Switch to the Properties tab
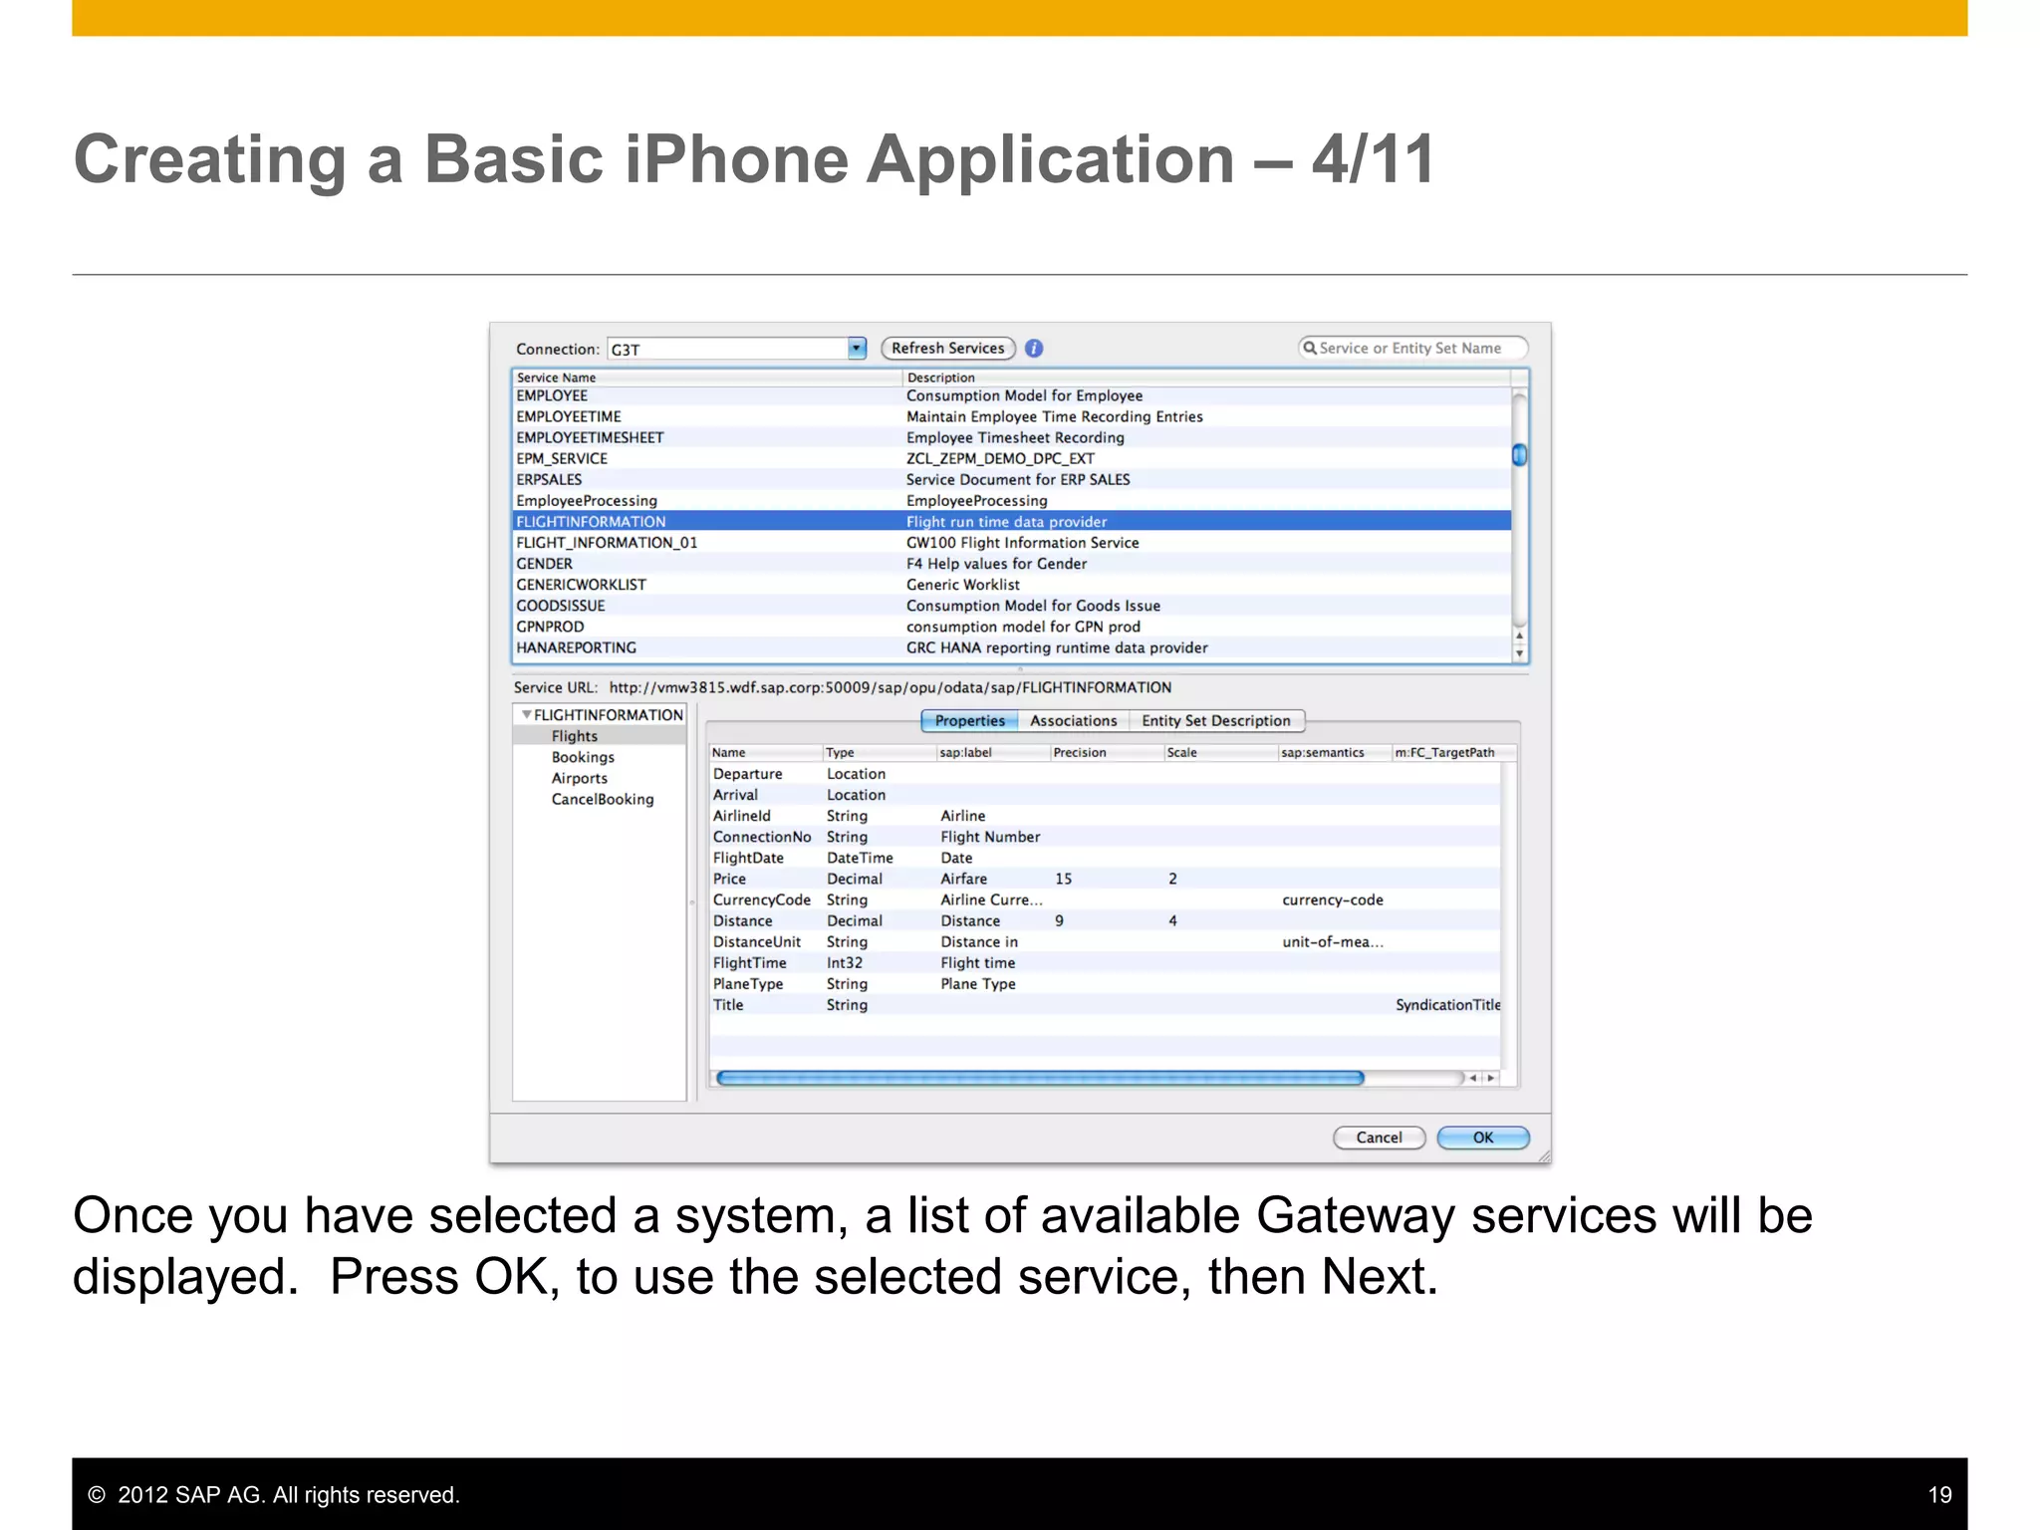The image size is (2040, 1530). (969, 721)
